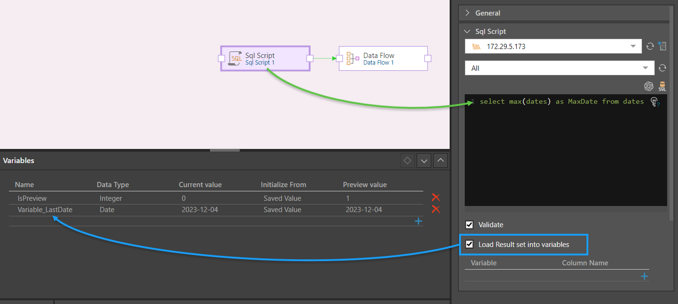Add a new variable with plus icon
Image resolution: width=678 pixels, height=304 pixels.
[418, 221]
